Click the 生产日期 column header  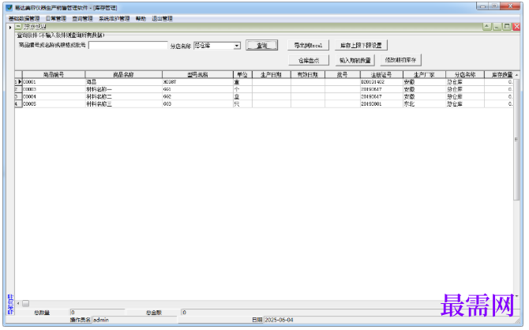[x=272, y=74]
